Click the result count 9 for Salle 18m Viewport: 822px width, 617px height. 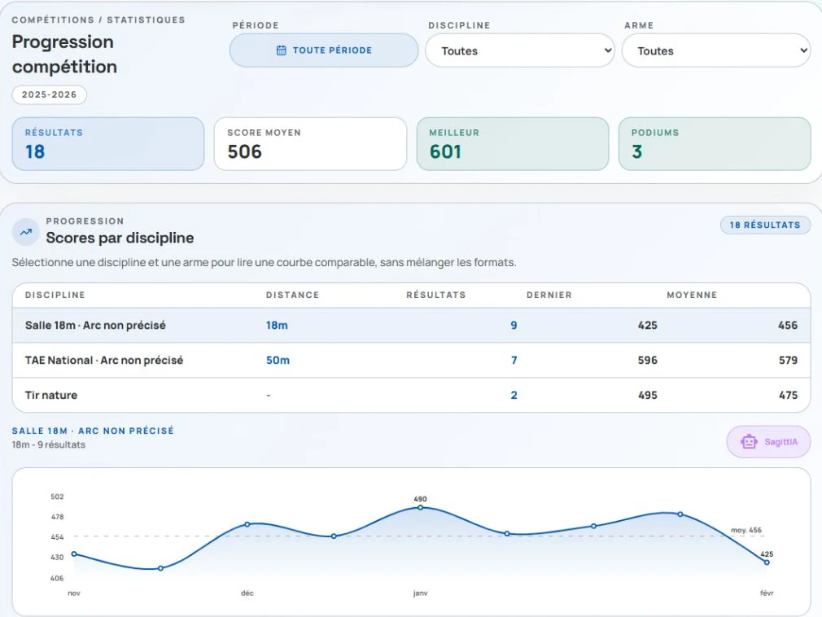tap(514, 325)
